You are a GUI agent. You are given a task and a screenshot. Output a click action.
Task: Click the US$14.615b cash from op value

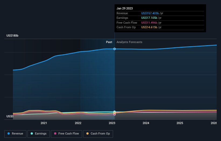coord(149,27)
